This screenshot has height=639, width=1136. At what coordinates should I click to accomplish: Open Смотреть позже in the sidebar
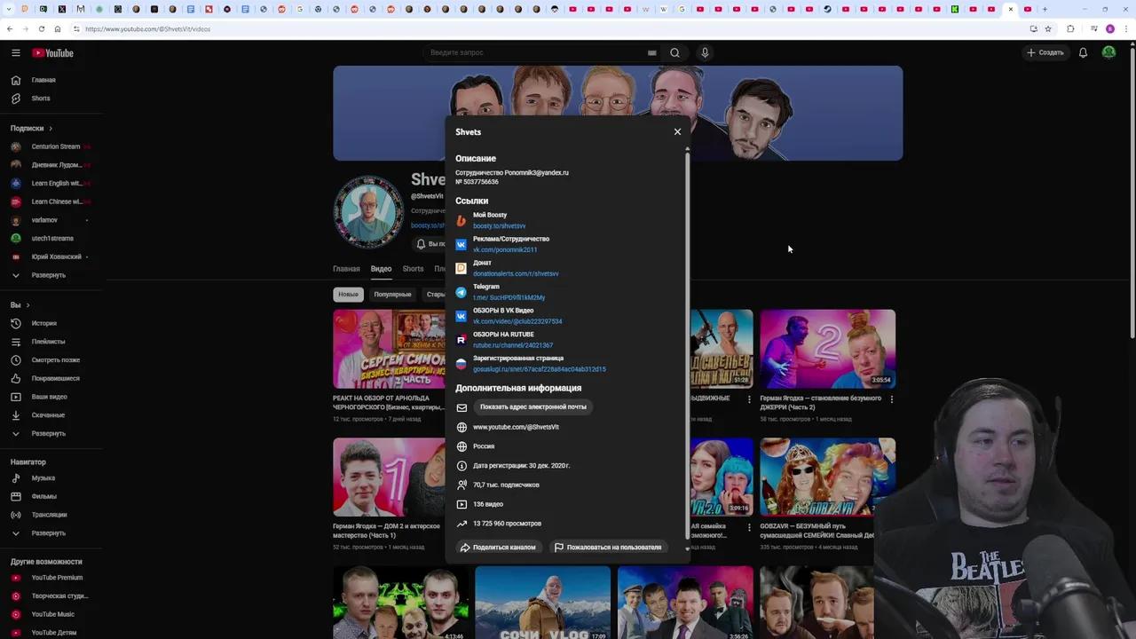(x=55, y=360)
